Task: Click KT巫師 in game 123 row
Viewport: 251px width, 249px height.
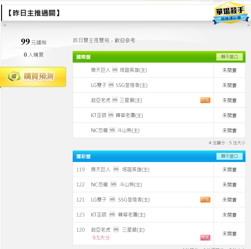Action: (99, 215)
